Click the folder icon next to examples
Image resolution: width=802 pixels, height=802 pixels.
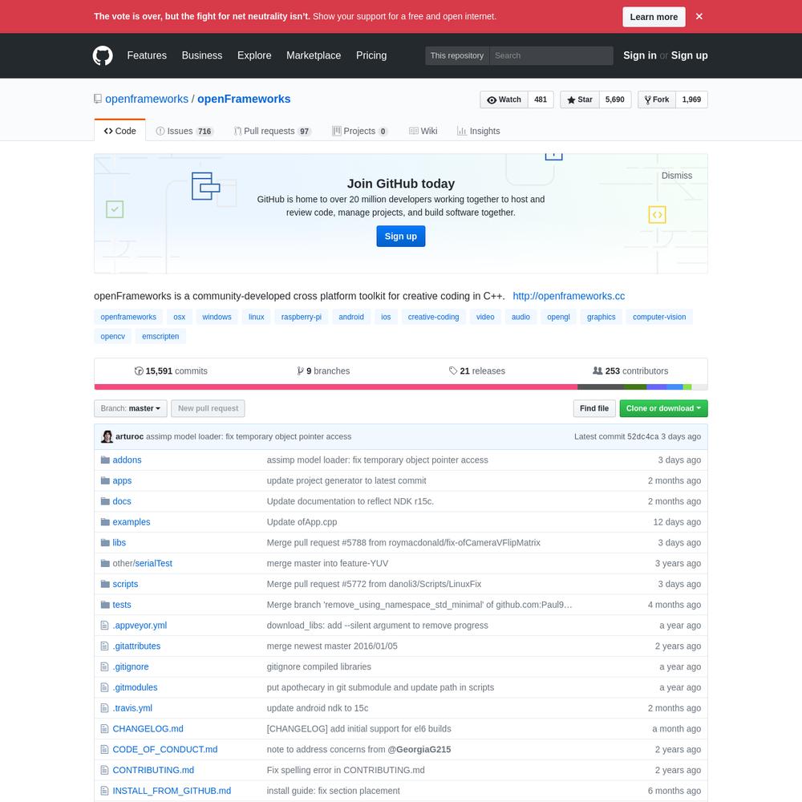pos(105,522)
